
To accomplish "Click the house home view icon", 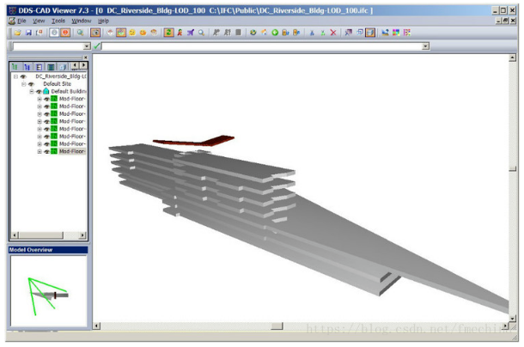I will tap(264, 33).
